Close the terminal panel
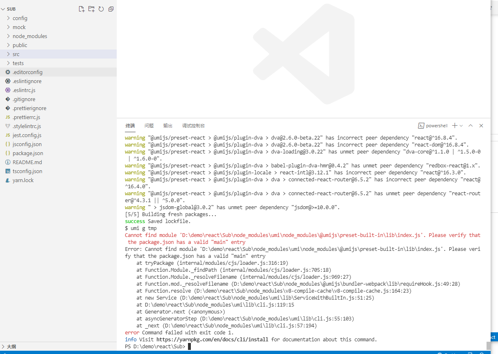 (481, 126)
